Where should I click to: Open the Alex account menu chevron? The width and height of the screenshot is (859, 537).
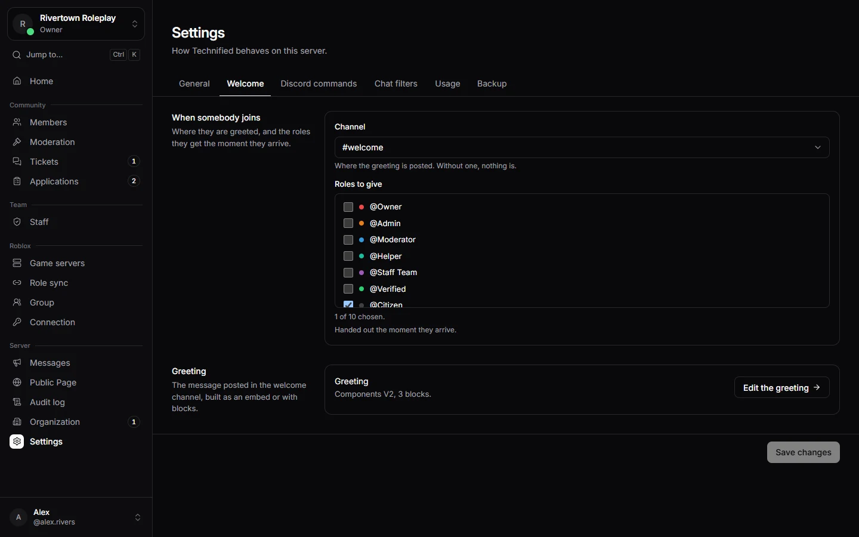[138, 517]
